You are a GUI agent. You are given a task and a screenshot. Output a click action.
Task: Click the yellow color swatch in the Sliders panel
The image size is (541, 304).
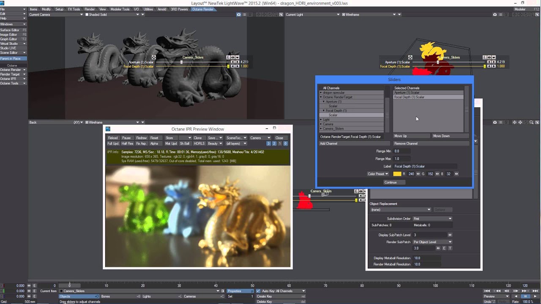click(x=397, y=174)
